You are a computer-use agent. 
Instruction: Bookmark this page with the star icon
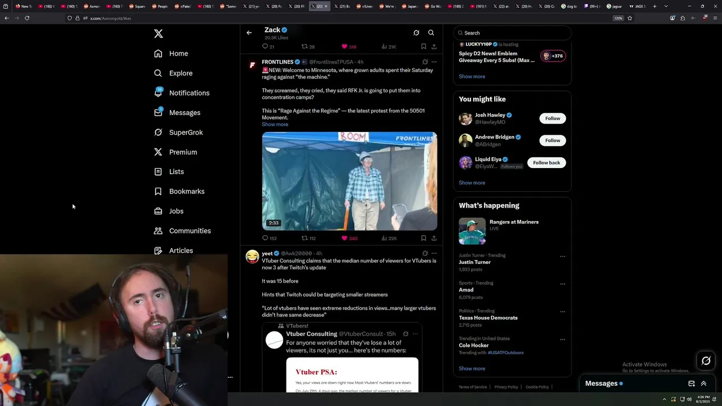coord(629,18)
